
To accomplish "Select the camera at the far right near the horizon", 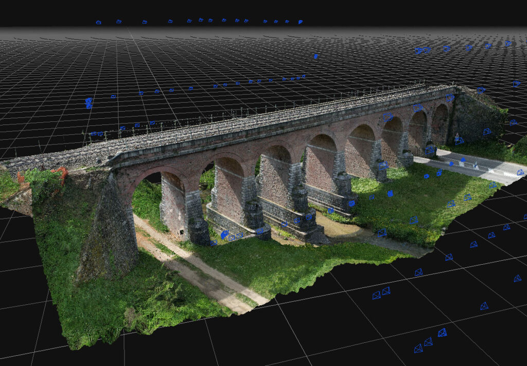I will [x=516, y=83].
